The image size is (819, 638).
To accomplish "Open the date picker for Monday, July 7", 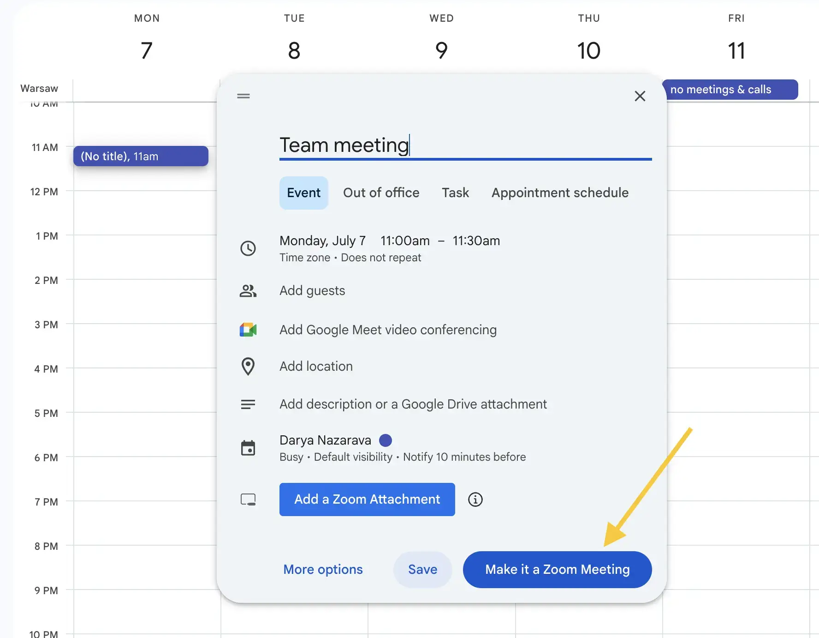I will pyautogui.click(x=322, y=241).
